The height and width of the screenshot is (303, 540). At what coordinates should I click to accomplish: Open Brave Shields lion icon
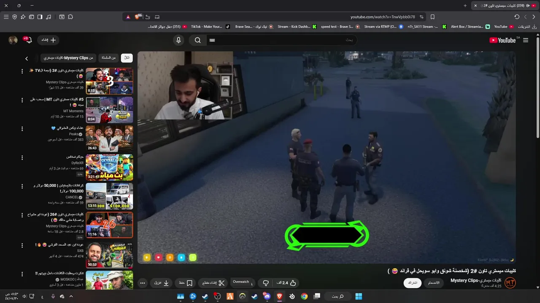138,17
